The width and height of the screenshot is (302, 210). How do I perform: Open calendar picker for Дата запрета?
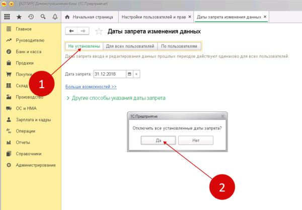(x=129, y=74)
